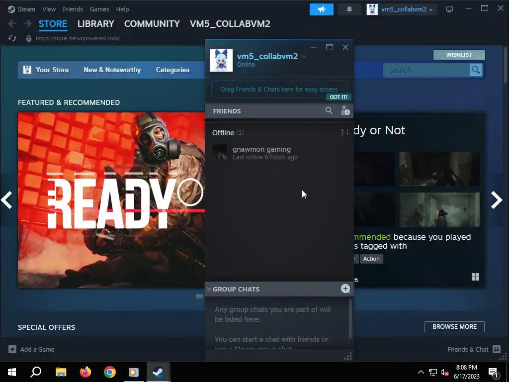Image resolution: width=509 pixels, height=382 pixels.
Task: Click BROWSE MORE special offers
Action: coord(454,326)
